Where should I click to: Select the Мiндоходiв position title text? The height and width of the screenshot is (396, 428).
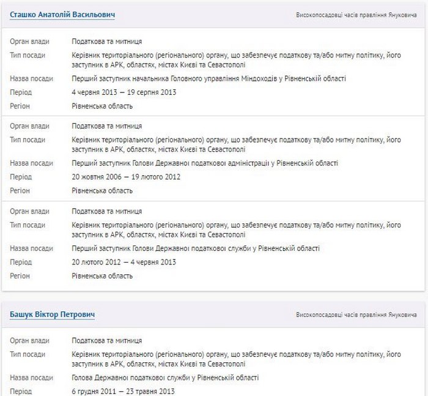click(209, 79)
